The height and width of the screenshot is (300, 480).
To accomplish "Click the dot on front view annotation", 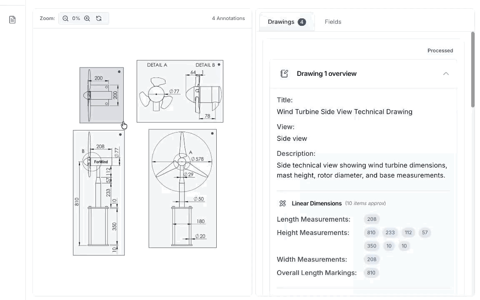I will (x=212, y=133).
